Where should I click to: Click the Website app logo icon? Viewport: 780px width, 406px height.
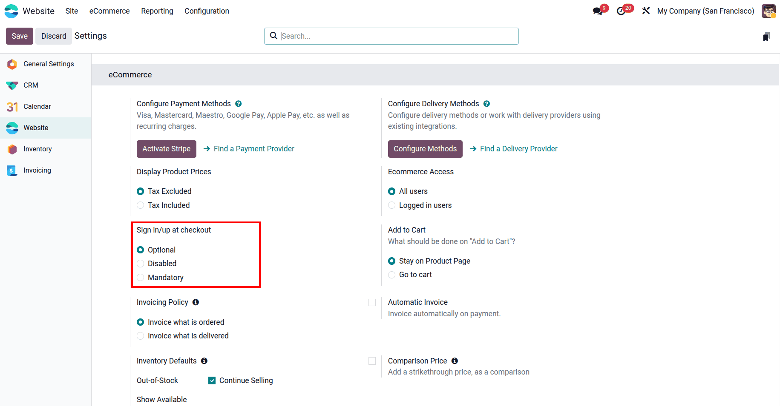pyautogui.click(x=11, y=11)
